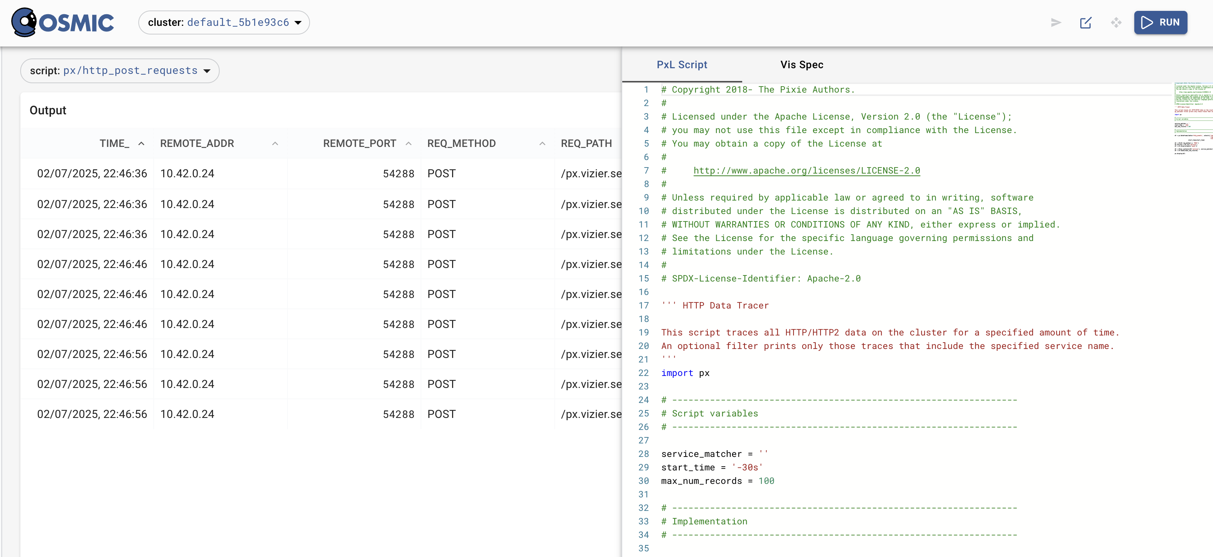Click the TIME_ column header
1213x557 pixels.
[114, 144]
